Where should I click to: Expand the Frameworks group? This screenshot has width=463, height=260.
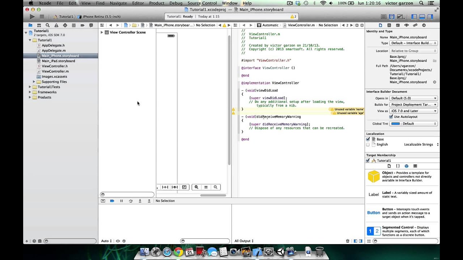pos(29,92)
